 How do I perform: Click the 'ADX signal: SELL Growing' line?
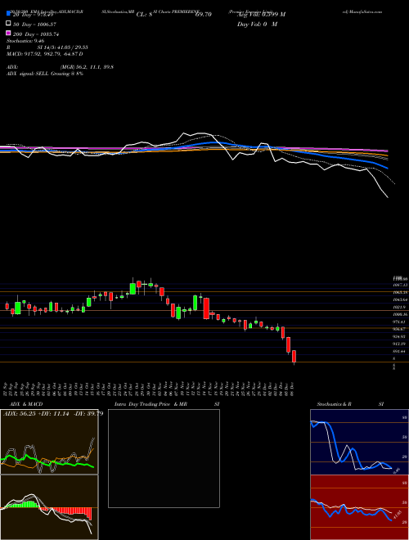point(45,74)
